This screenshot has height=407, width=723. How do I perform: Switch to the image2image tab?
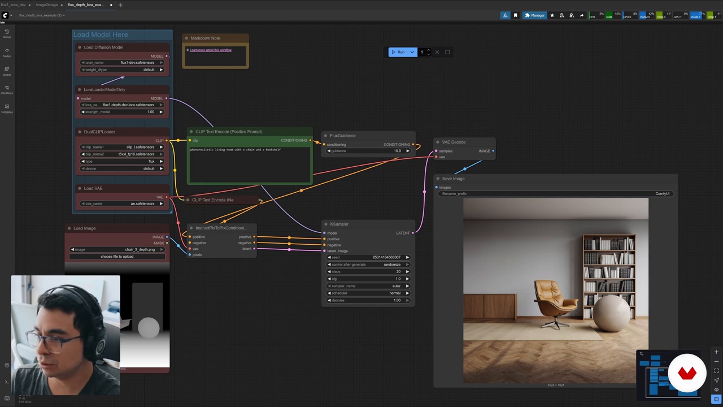coord(47,5)
